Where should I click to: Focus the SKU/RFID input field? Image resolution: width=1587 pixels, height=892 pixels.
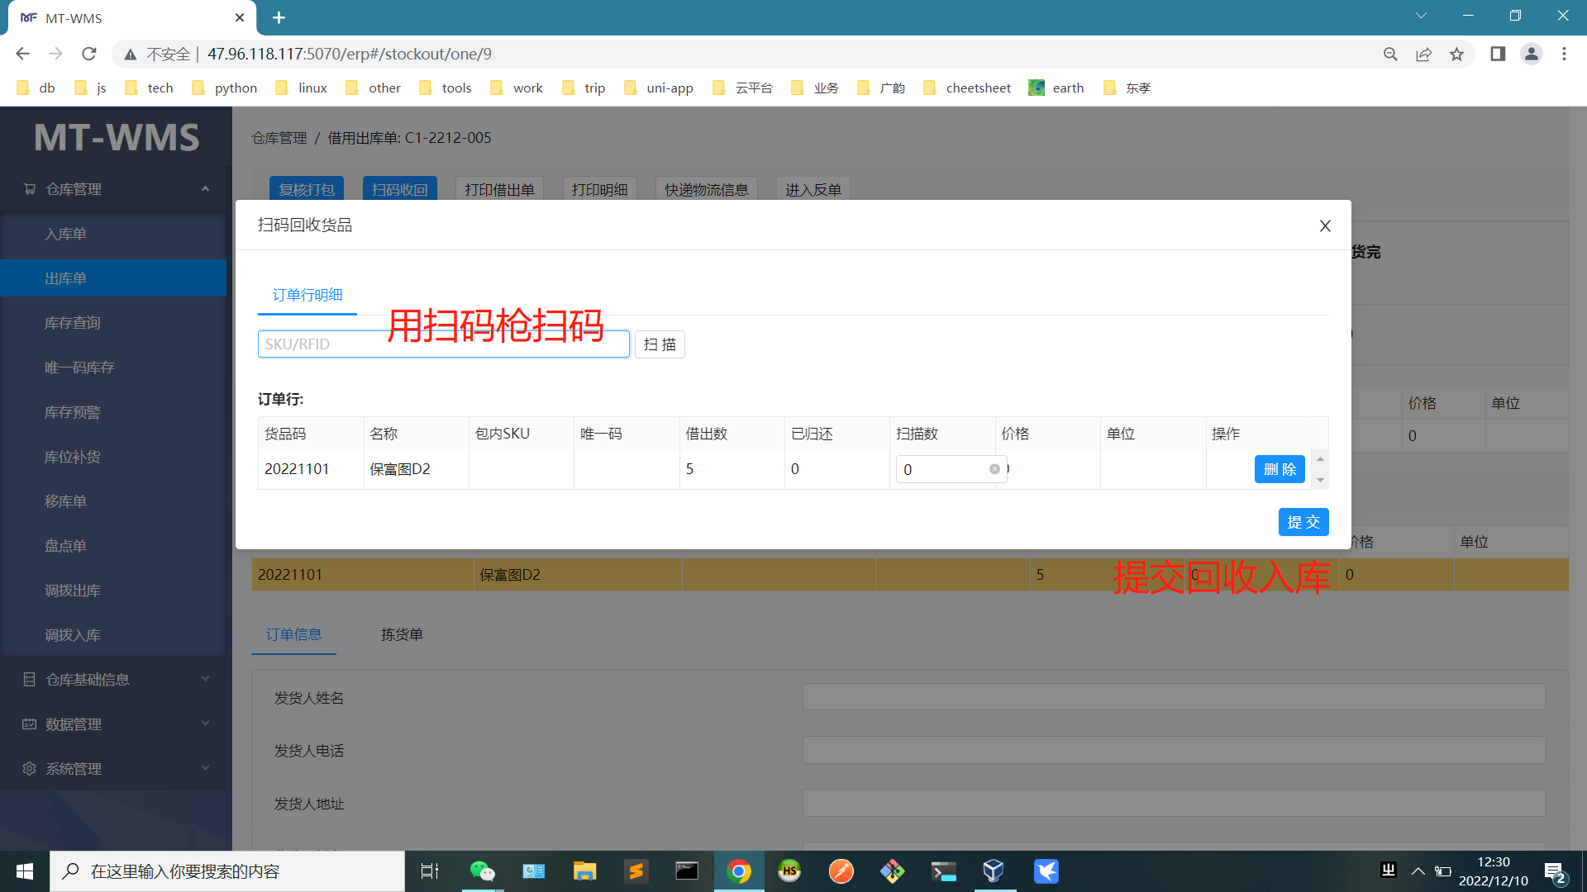click(x=444, y=344)
